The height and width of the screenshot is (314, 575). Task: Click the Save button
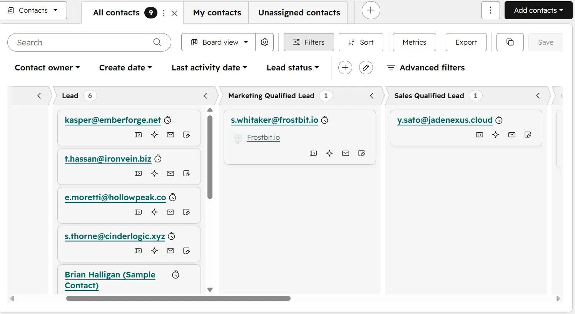pos(546,42)
